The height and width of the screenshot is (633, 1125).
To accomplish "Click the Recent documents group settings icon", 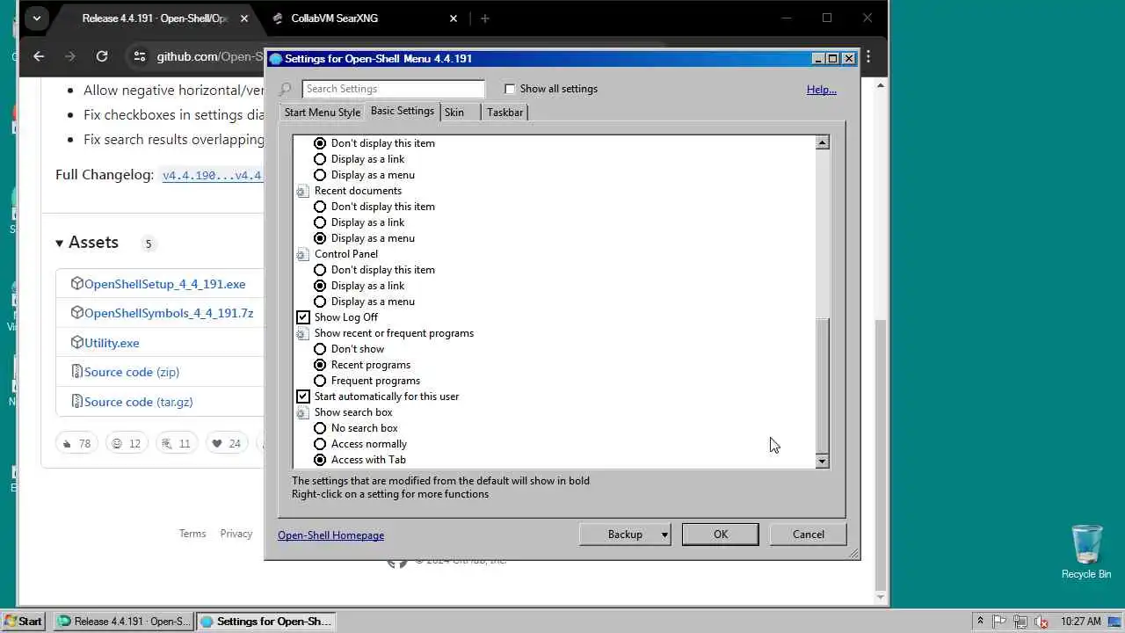I will [x=302, y=191].
